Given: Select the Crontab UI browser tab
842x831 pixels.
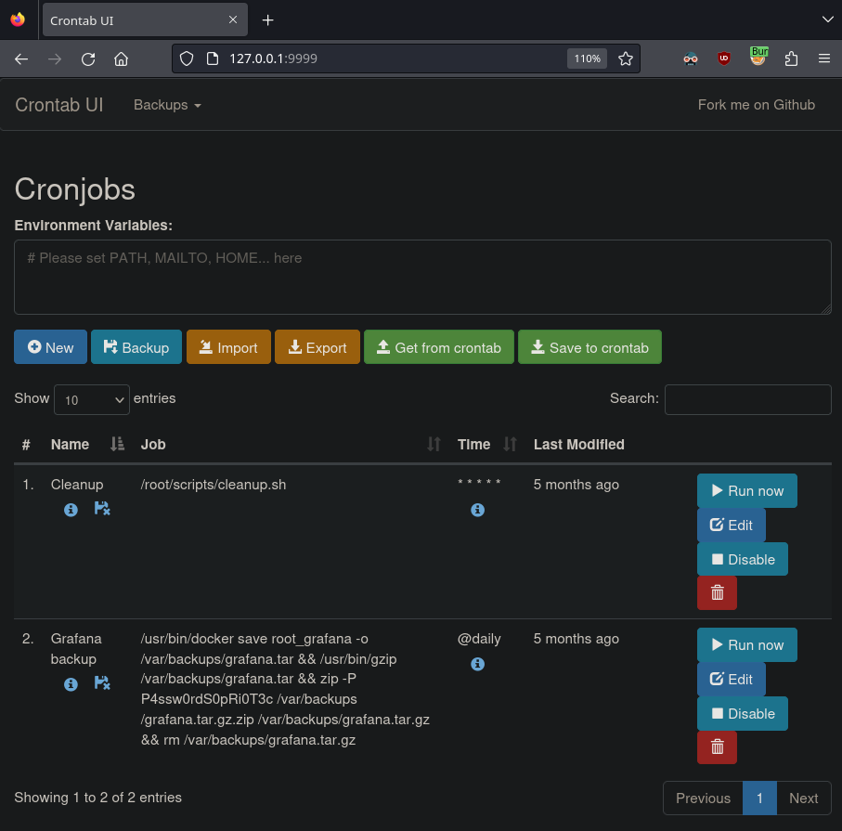Looking at the screenshot, I should point(145,19).
